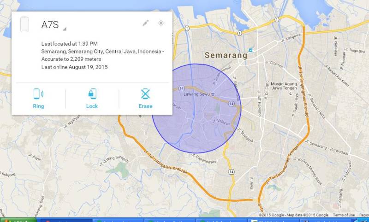Click the Jl. Kedung Mundu Raya label
Image resolution: width=369 pixels, height=222 pixels.
click(307, 171)
